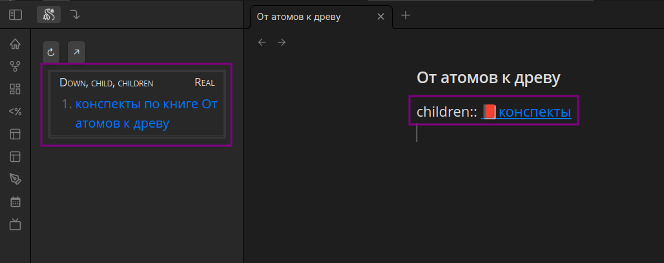The height and width of the screenshot is (263, 664).
Task: Click the TV-shaped ribbon icon
Action: [16, 224]
